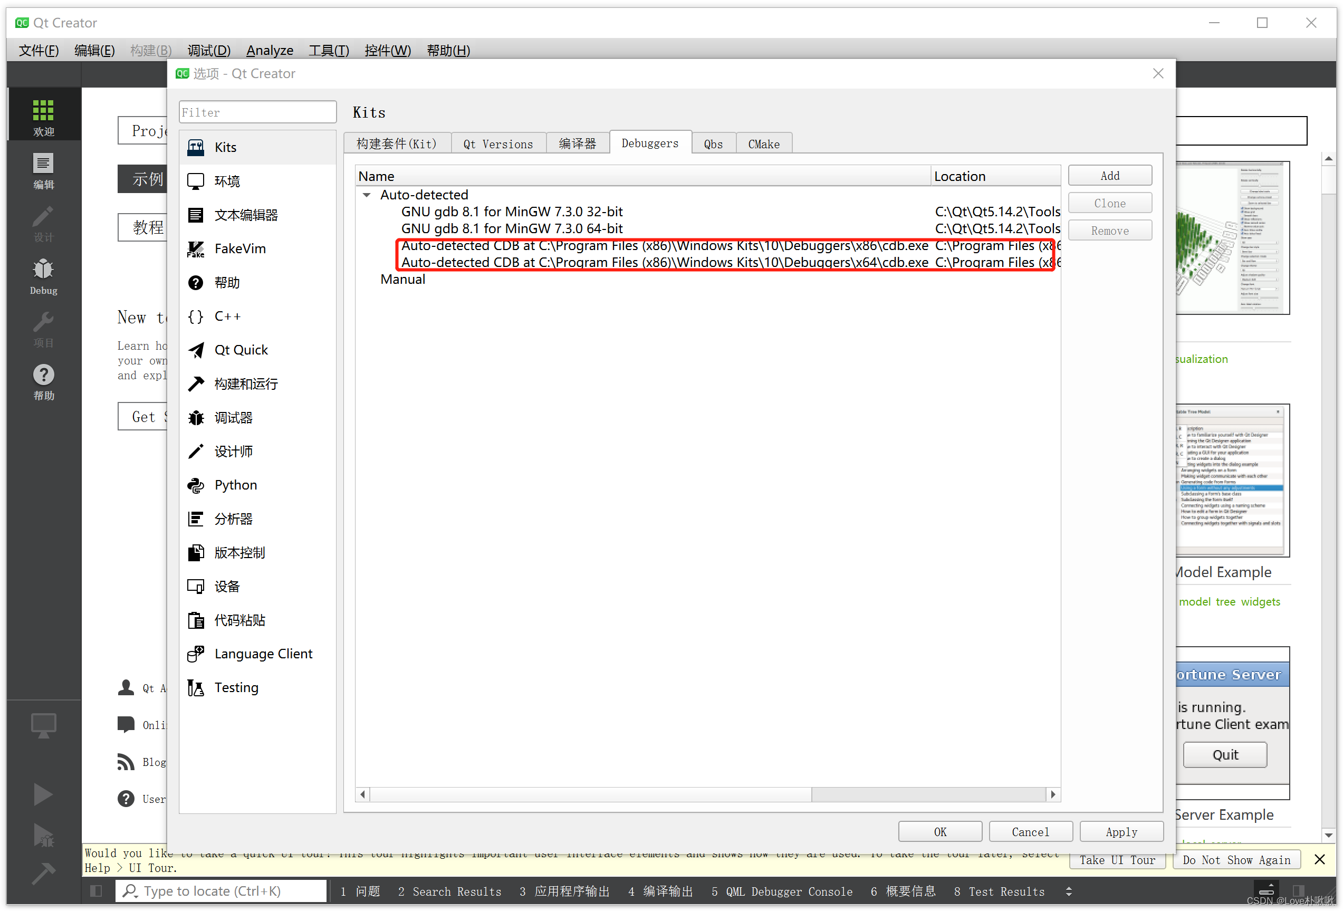Toggle left sidebar visibility in status bar
This screenshot has height=911, width=1343.
pos(96,891)
